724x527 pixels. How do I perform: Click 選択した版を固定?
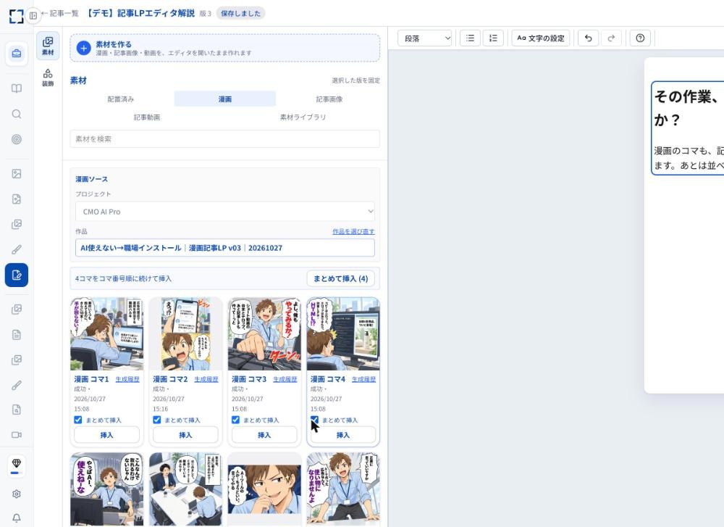[x=355, y=80]
